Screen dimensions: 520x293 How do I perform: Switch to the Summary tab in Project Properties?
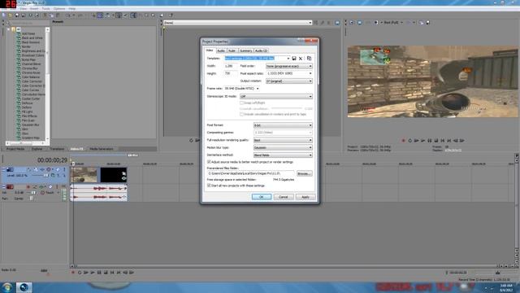[x=245, y=50]
